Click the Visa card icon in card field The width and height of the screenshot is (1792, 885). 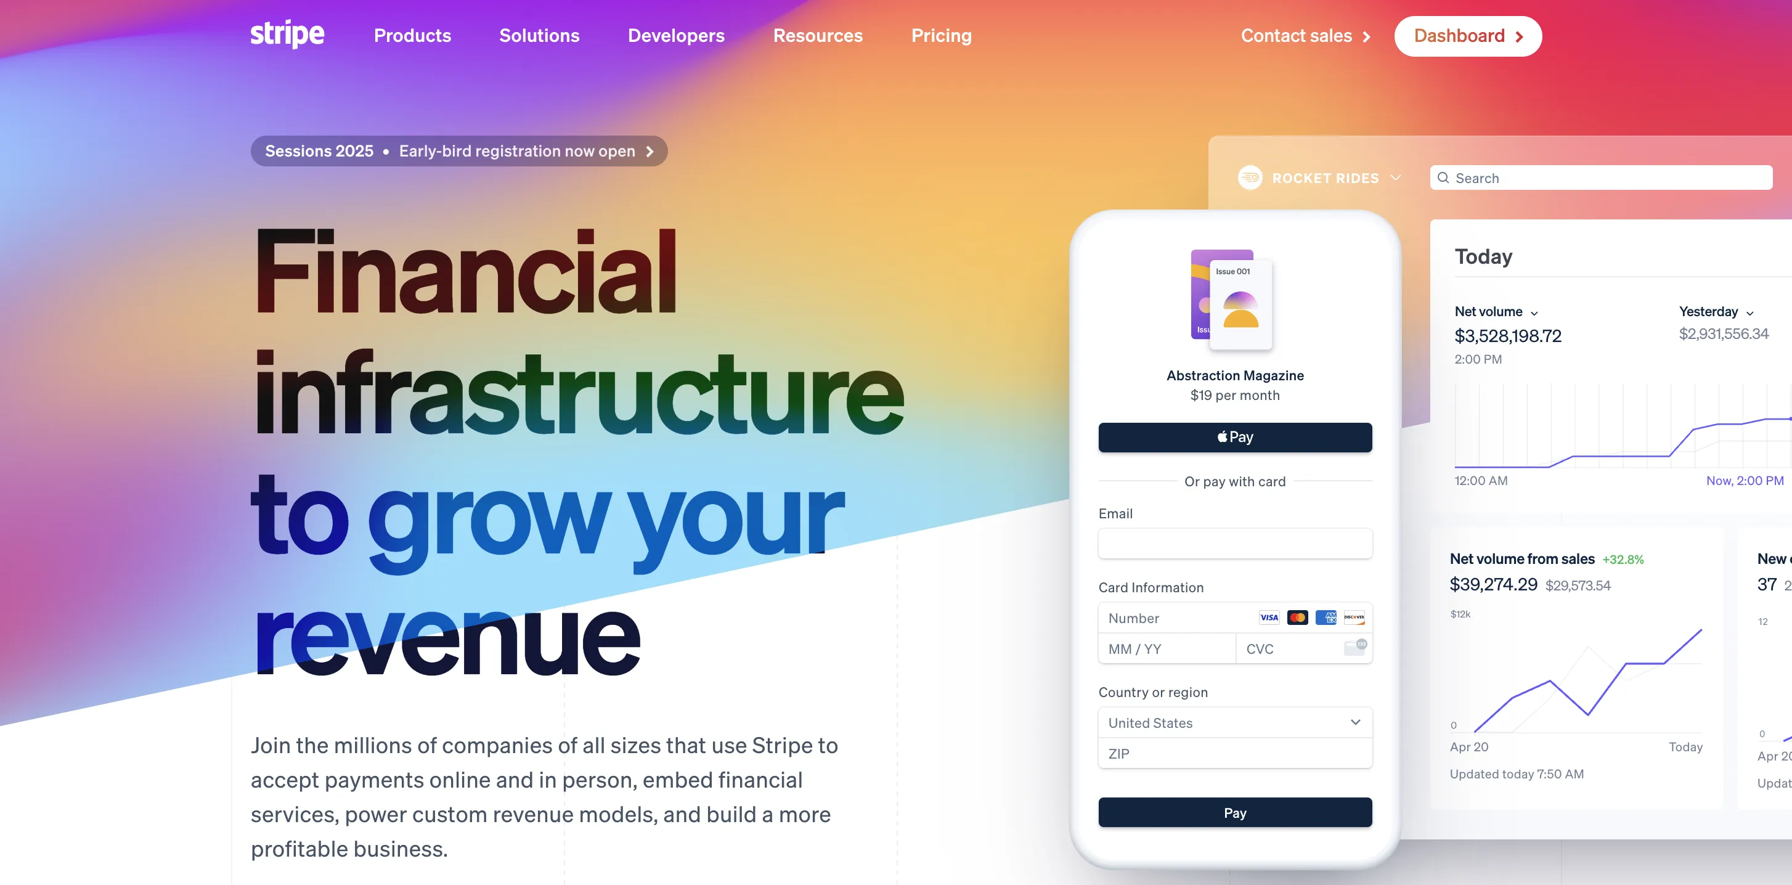pyautogui.click(x=1269, y=618)
